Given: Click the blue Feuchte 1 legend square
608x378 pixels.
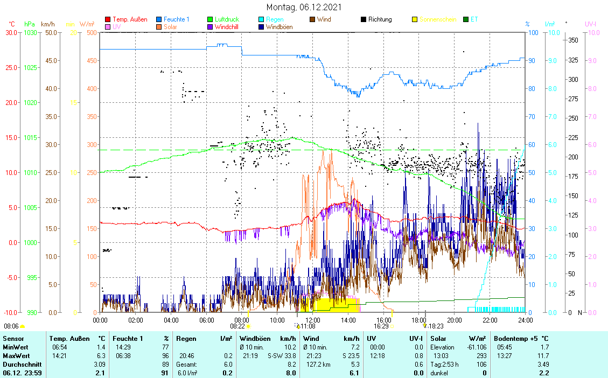Looking at the screenshot, I should click(x=159, y=19).
